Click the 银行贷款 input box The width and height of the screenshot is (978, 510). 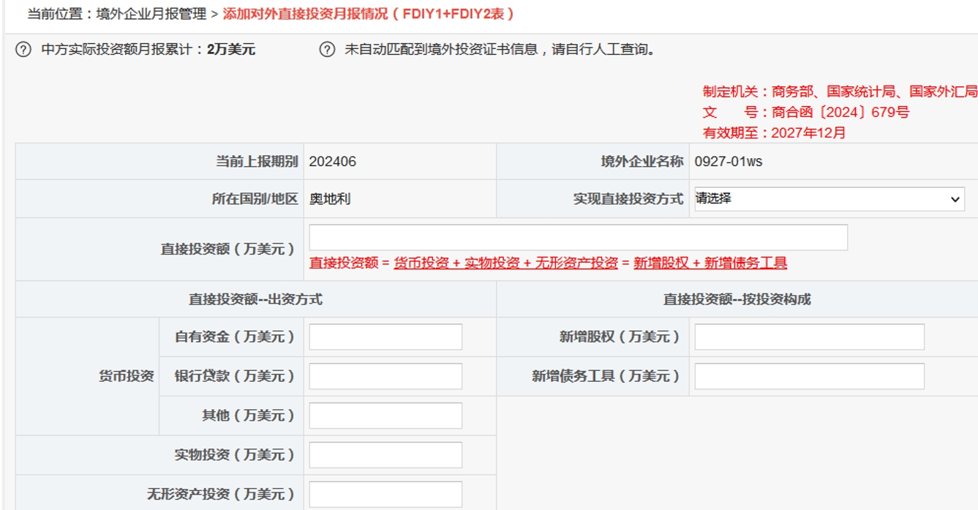[x=385, y=375]
